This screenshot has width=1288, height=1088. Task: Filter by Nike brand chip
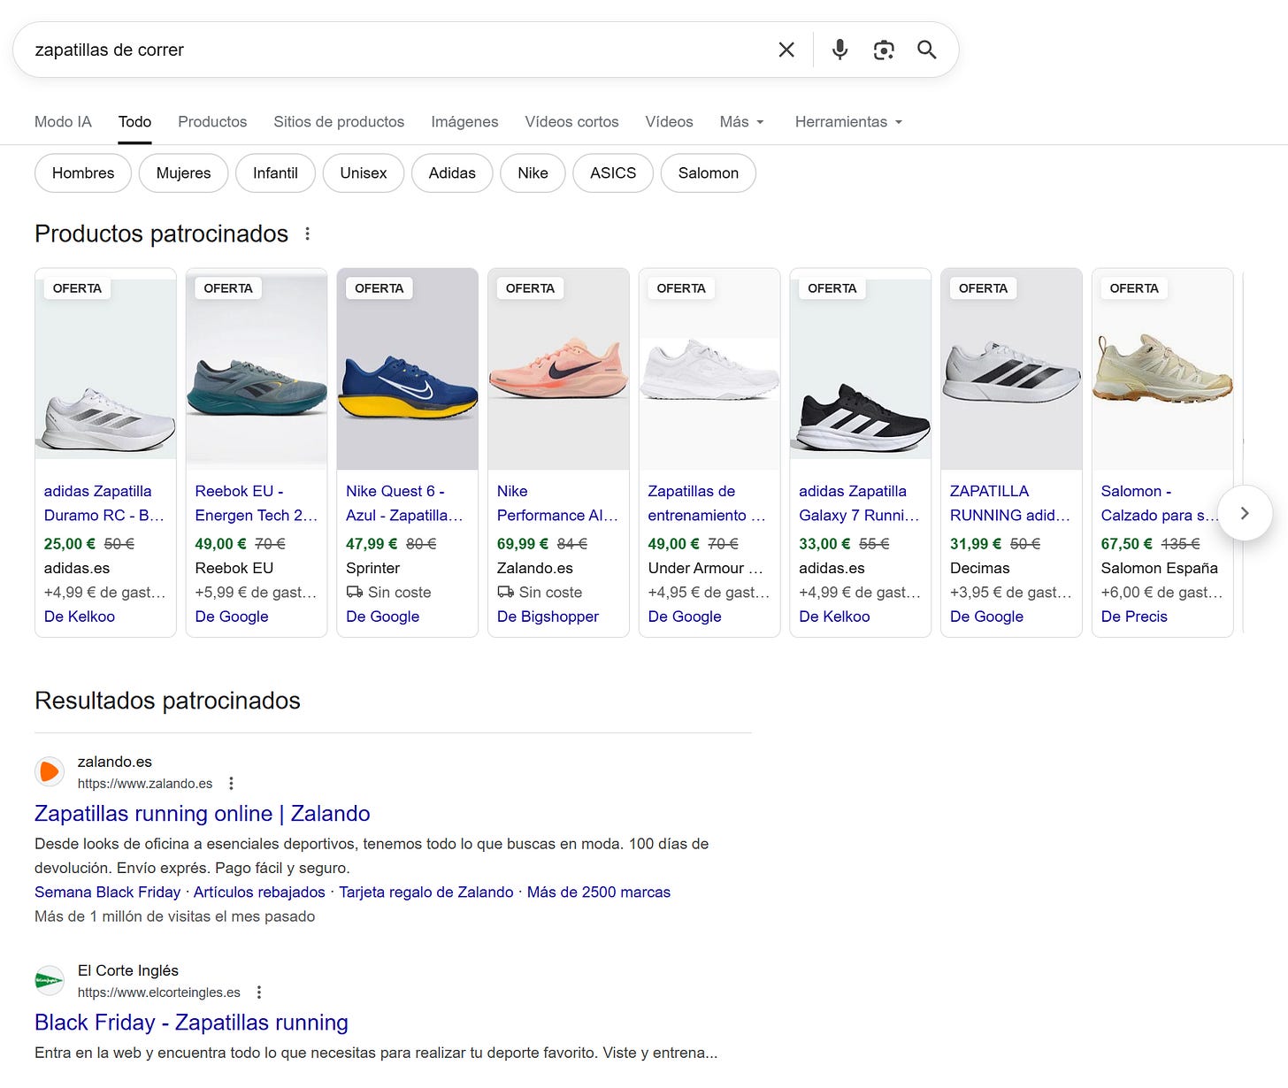point(533,173)
